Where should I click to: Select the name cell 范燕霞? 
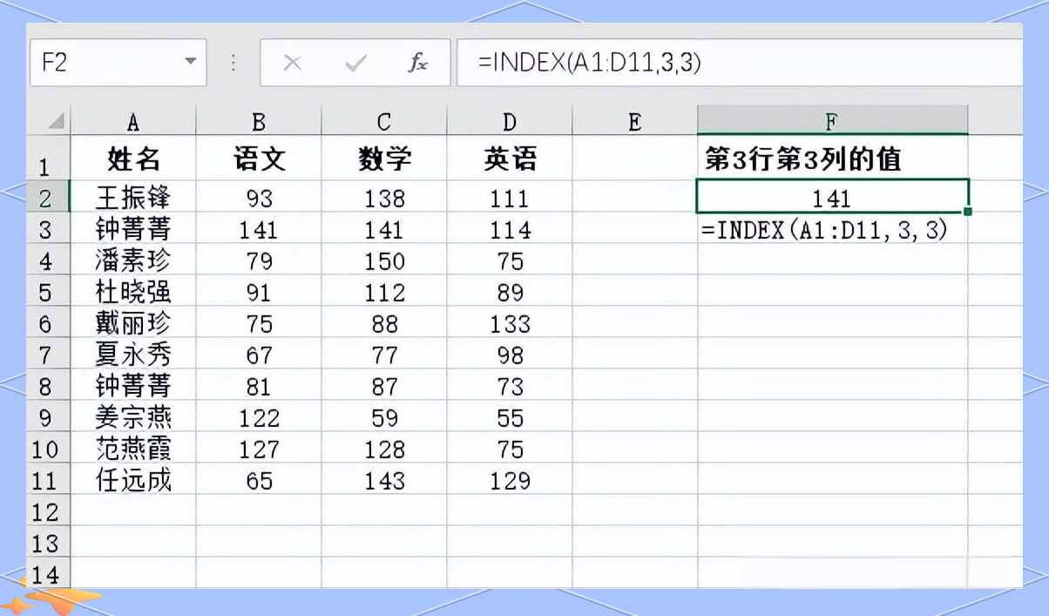point(133,449)
